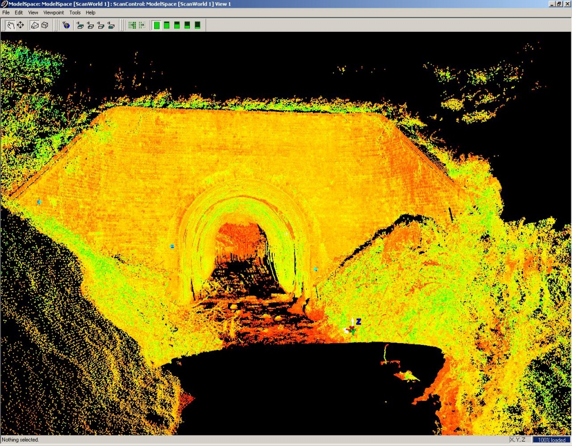
Task: Click the right green dotted point-grid icon
Action: coord(142,25)
